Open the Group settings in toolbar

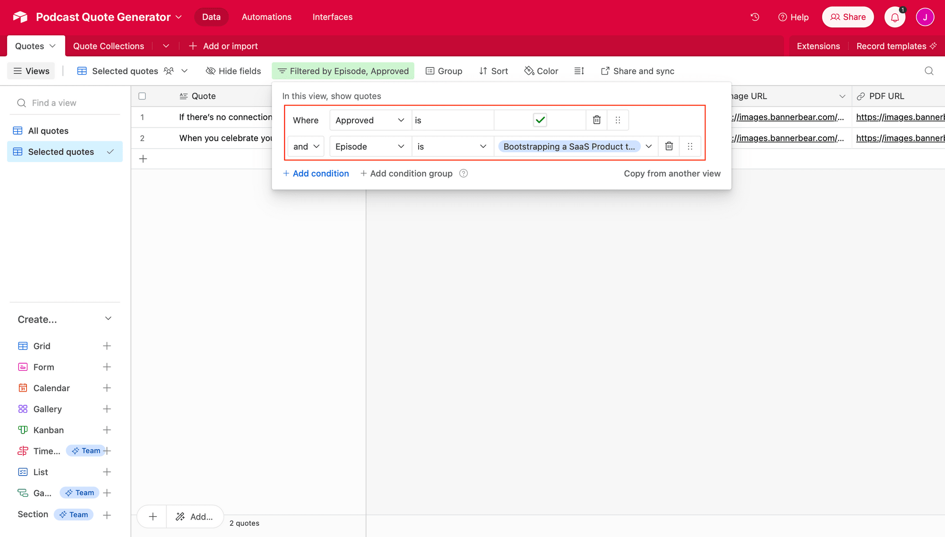(444, 71)
